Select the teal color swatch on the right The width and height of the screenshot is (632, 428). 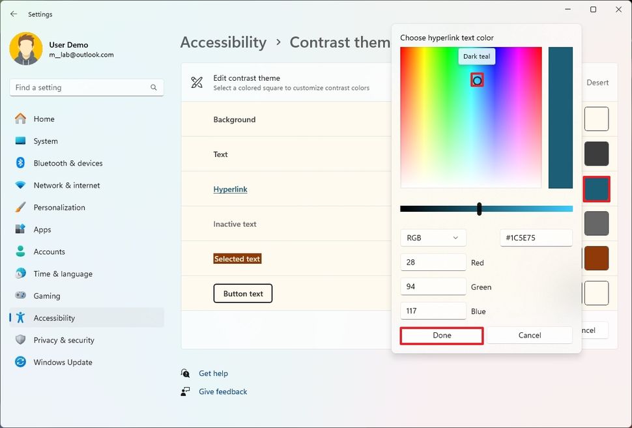(x=596, y=188)
